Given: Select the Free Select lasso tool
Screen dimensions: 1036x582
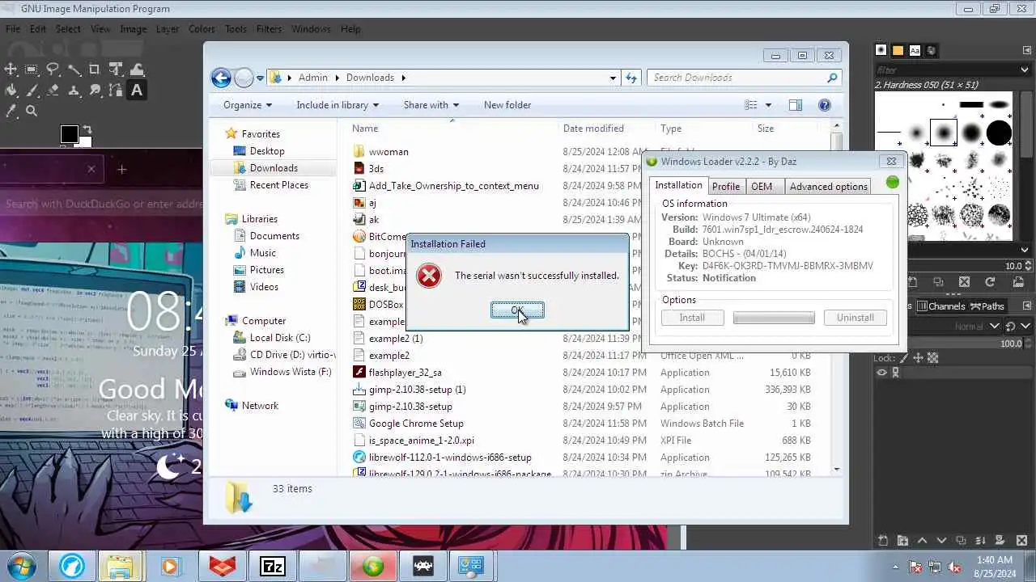Looking at the screenshot, I should [x=53, y=70].
